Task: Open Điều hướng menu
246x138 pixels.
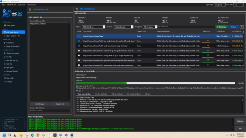Action: pyautogui.click(x=31, y=5)
